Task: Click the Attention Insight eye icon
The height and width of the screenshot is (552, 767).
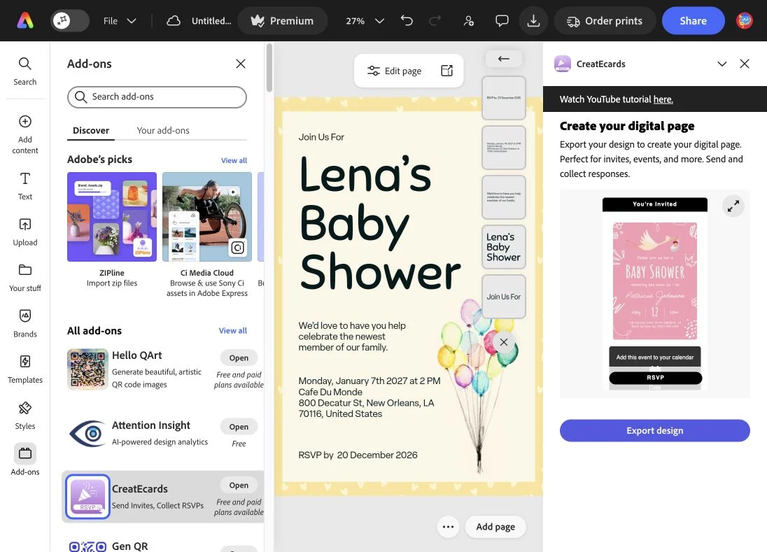Action: pyautogui.click(x=87, y=433)
